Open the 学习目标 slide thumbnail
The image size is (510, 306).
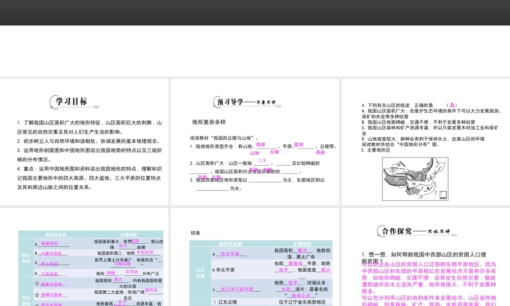(84, 142)
